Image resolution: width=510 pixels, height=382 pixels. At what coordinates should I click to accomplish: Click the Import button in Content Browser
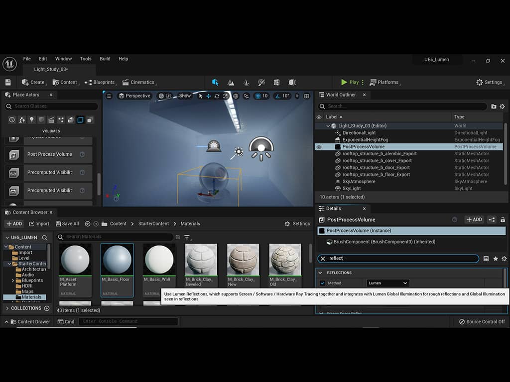pyautogui.click(x=39, y=224)
